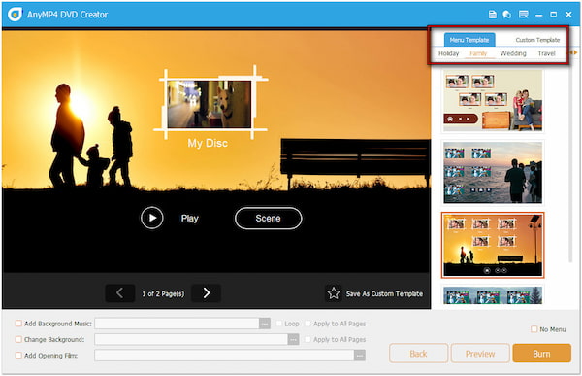Check the No Menu option

(533, 329)
